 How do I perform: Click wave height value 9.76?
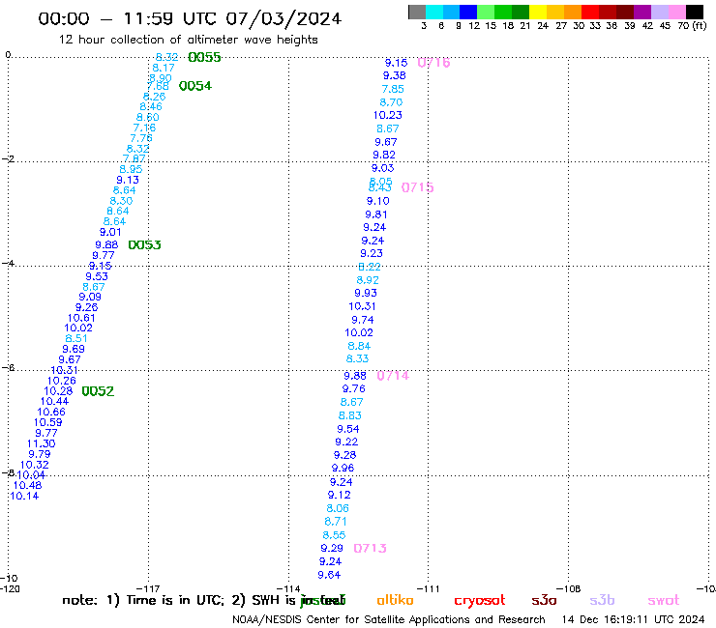(354, 389)
